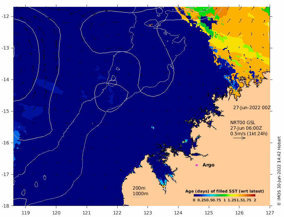Click longitude label 121
The height and width of the screenshot is (217, 284).
click(x=87, y=212)
